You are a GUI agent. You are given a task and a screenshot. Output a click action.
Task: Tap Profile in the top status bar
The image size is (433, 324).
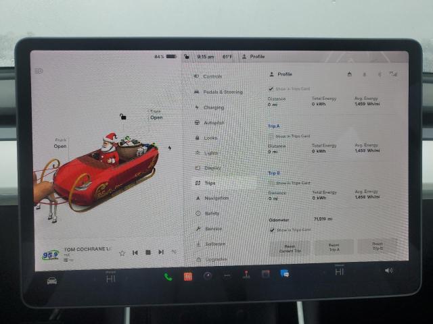(254, 57)
